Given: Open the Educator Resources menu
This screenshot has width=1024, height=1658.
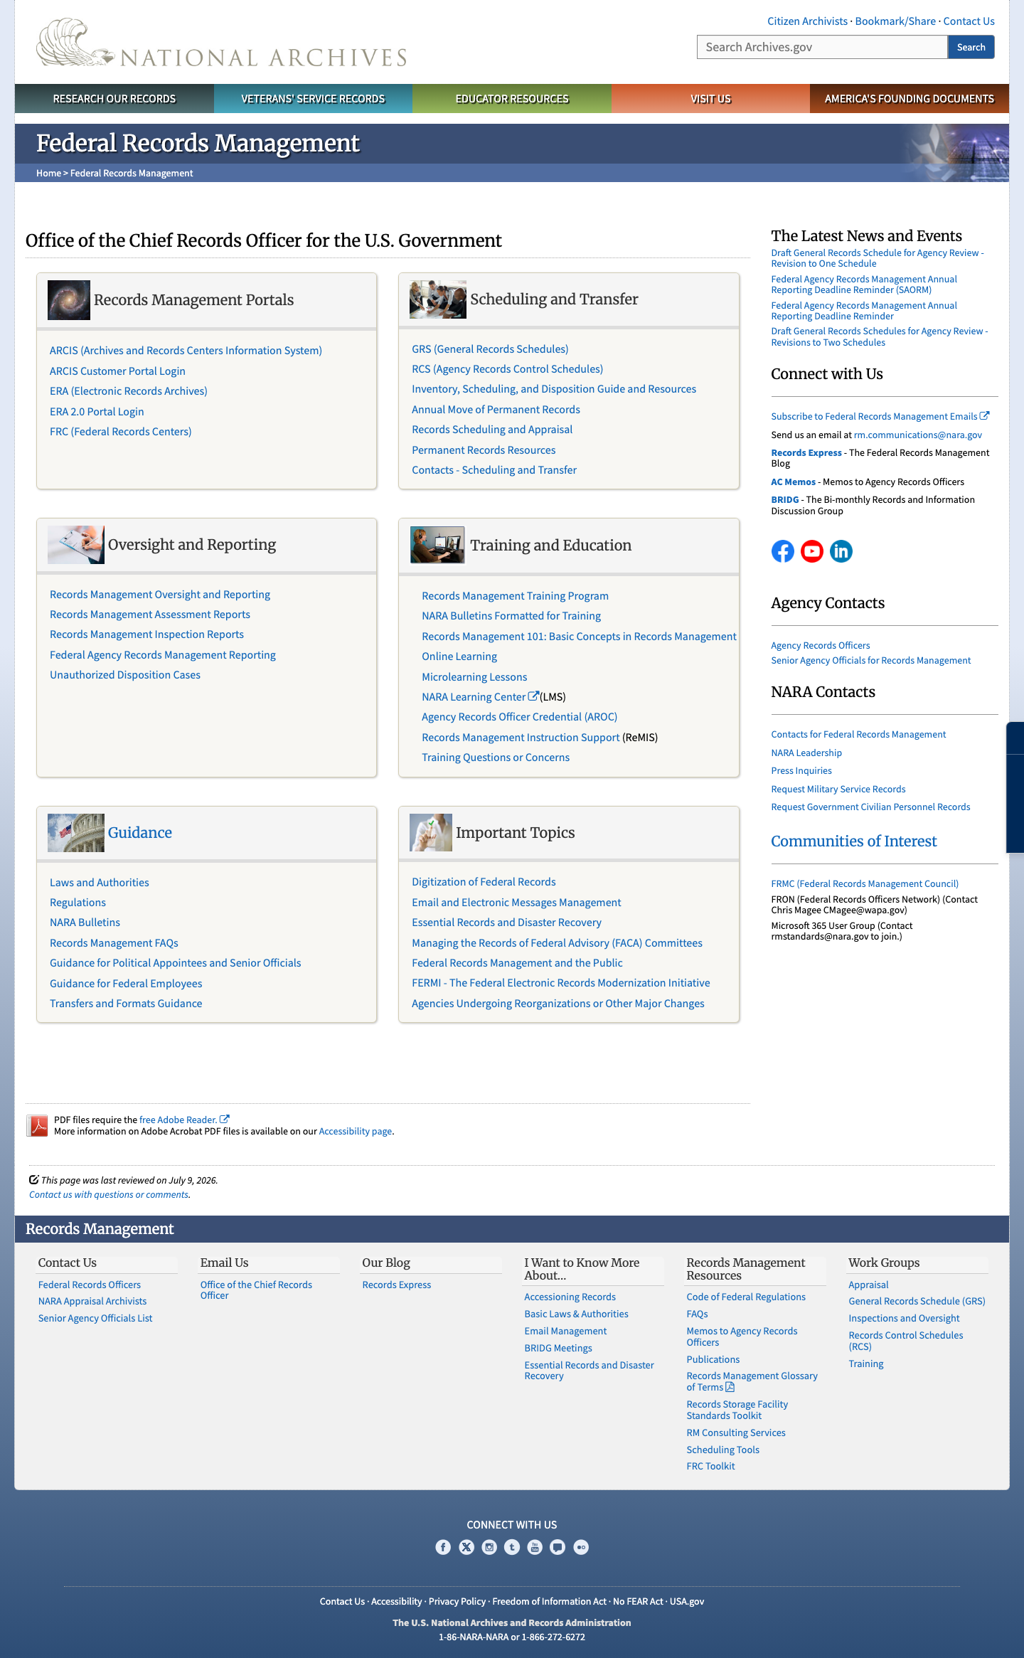Looking at the screenshot, I should 512,99.
